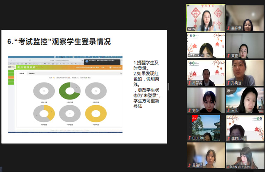265x172 pixels.
Task: Select QIU Lian's video tile
Action: tap(206, 128)
